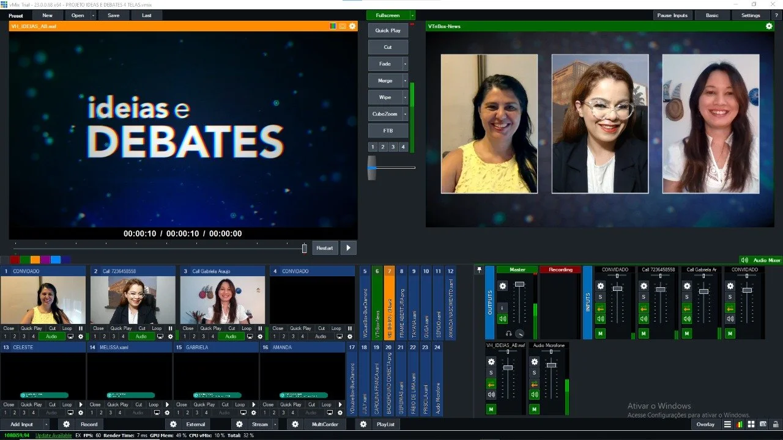Expand the Merge transition dropdown arrow
Viewport: 783px width, 440px height.
405,81
